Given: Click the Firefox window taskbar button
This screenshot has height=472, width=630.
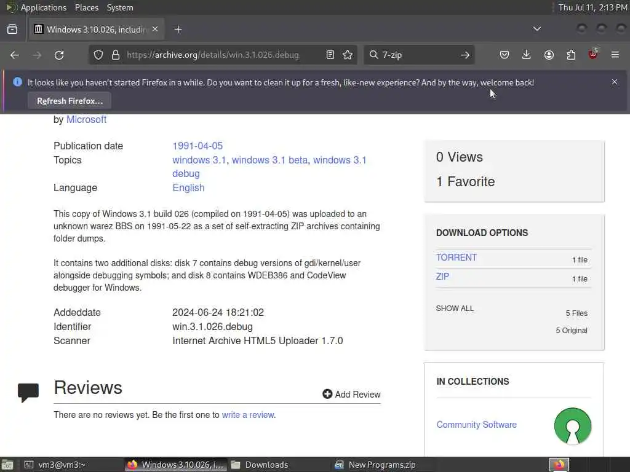Looking at the screenshot, I should (x=176, y=465).
